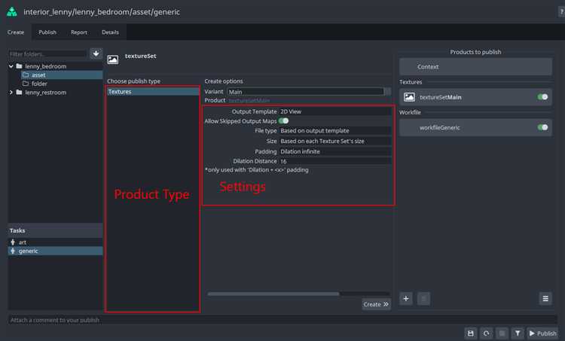Click the Dilation Distance value field
Screen dimensions: 565x341
tap(335, 161)
